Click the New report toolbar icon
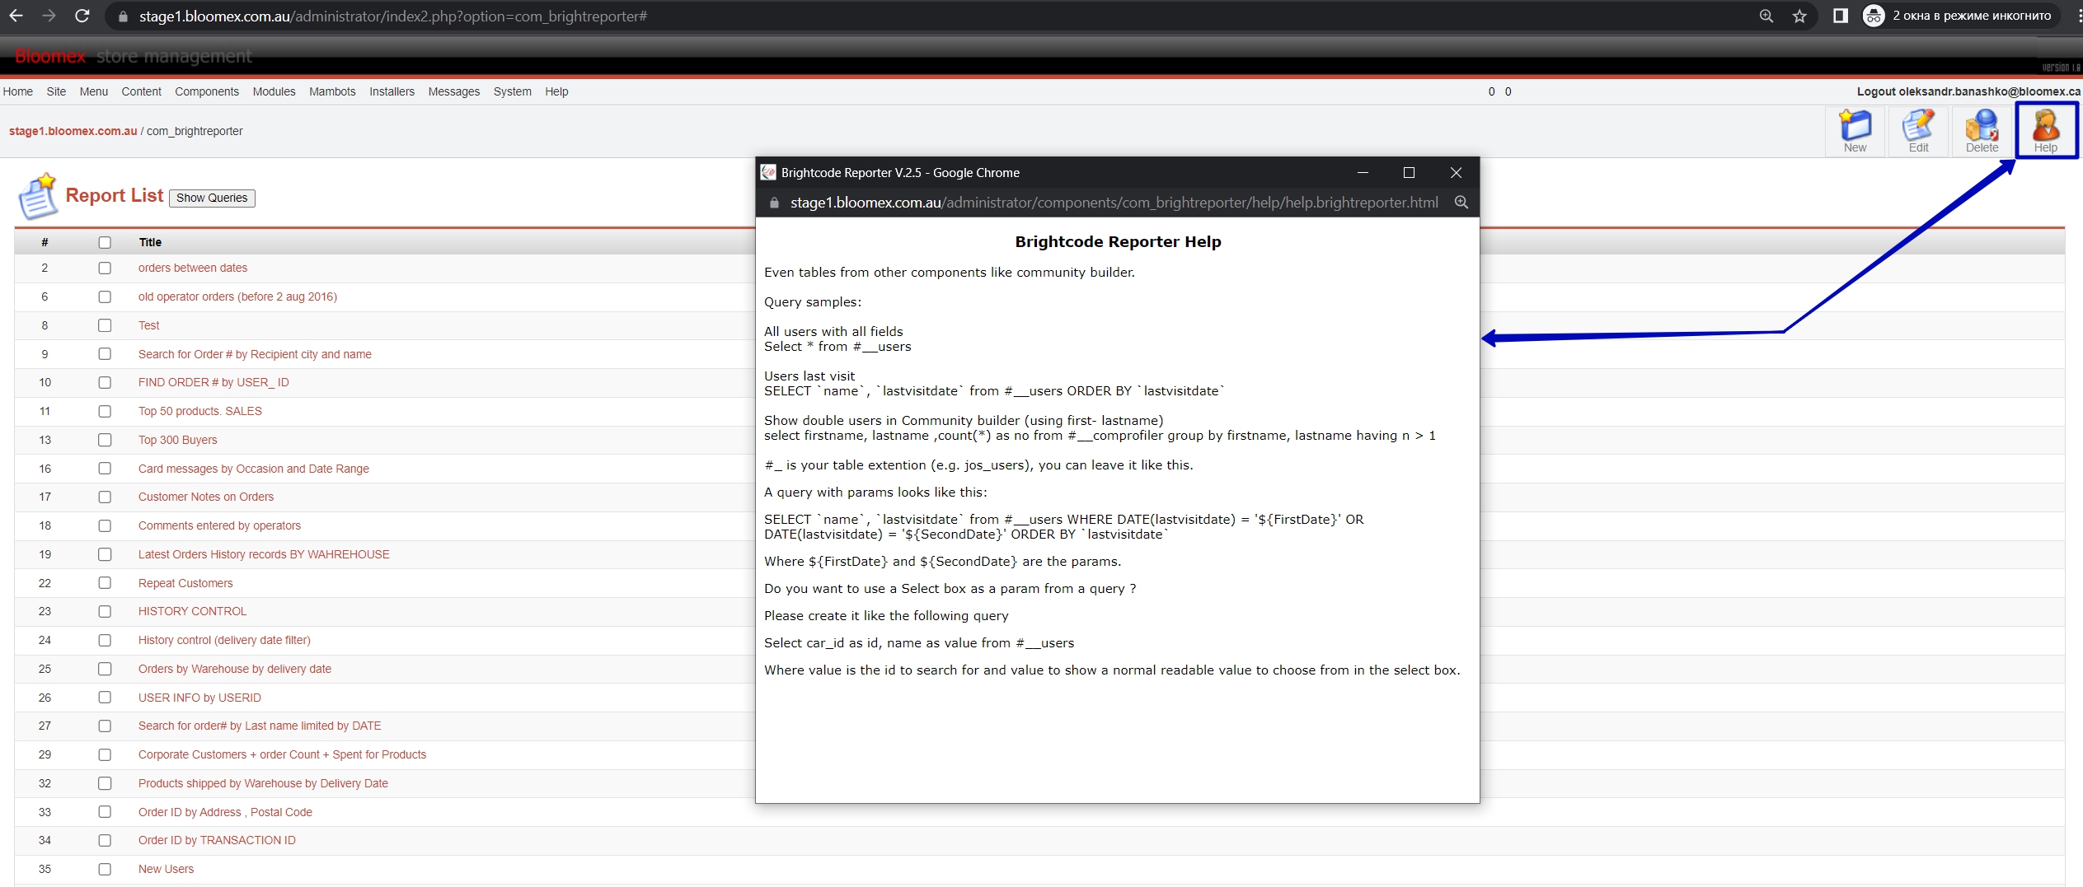2083x887 pixels. [x=1855, y=130]
